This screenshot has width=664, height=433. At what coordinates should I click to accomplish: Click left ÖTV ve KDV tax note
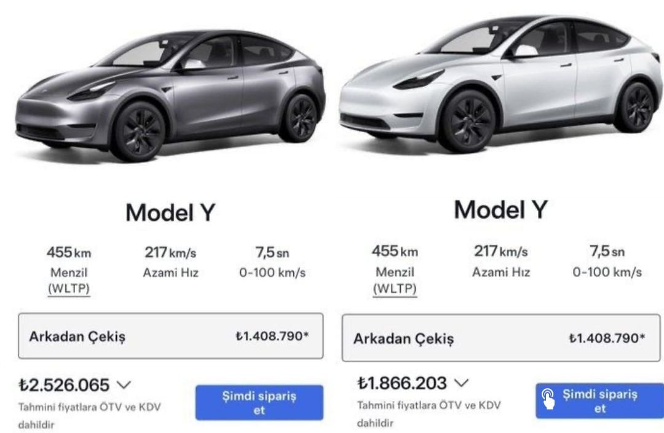(89, 415)
